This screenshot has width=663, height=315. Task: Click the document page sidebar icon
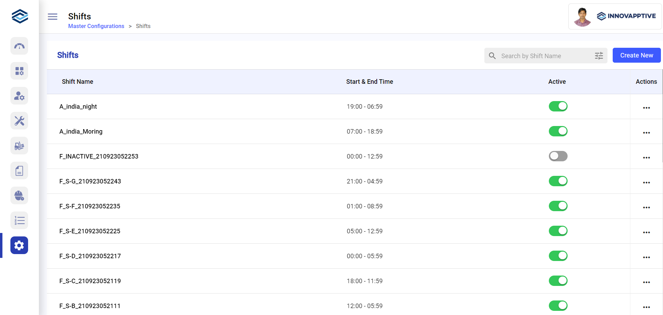pyautogui.click(x=19, y=171)
